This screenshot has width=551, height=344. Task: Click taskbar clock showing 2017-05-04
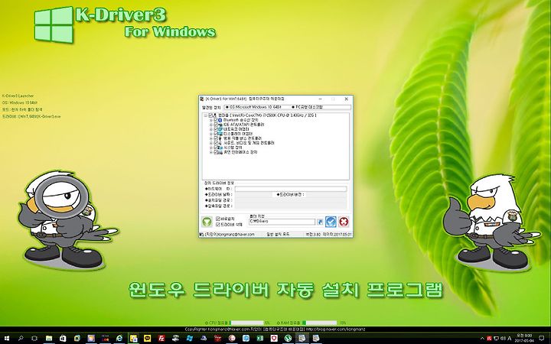pyautogui.click(x=526, y=339)
